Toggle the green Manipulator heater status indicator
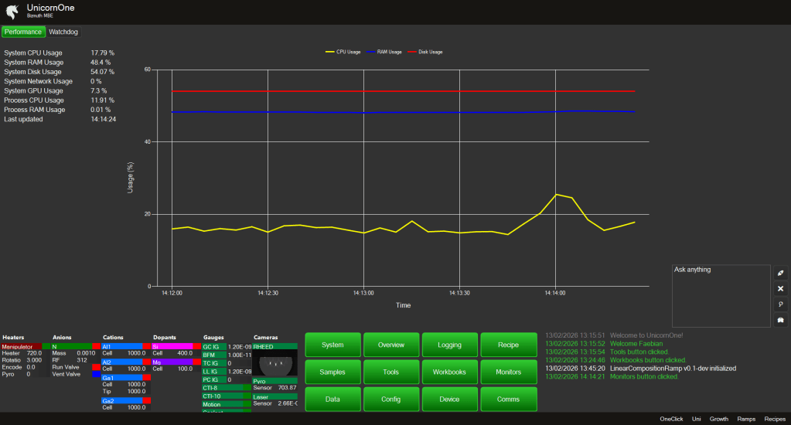791x425 pixels. pyautogui.click(x=46, y=347)
